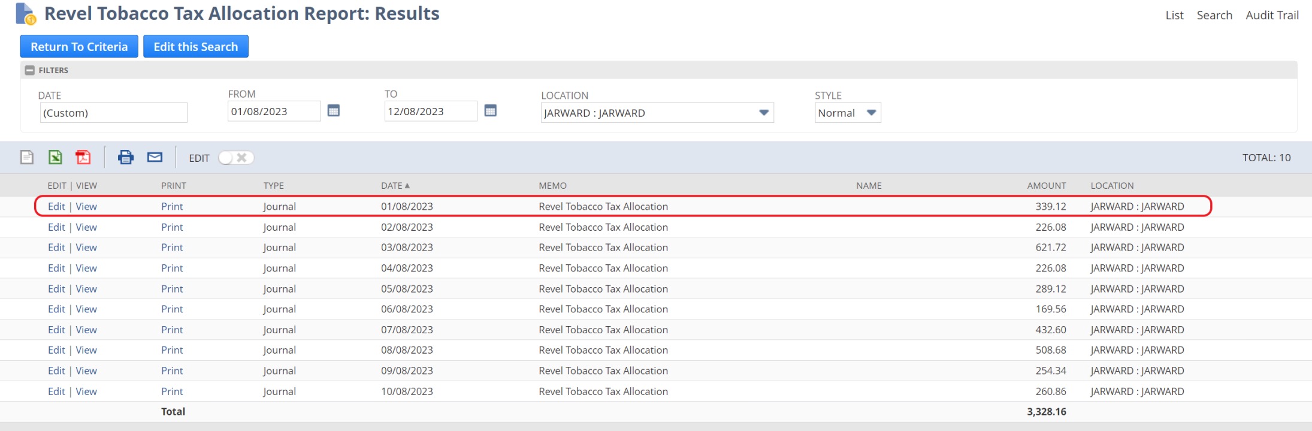Click Print for the 05/08/2023 journal
This screenshot has width=1312, height=431.
(x=172, y=289)
